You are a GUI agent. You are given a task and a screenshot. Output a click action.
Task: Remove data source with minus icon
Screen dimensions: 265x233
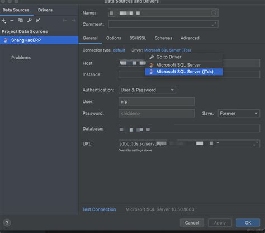(x=12, y=20)
